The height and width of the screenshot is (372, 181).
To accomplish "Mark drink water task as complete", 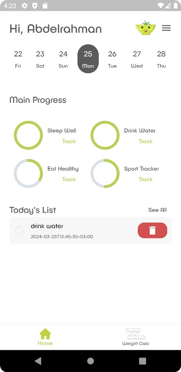I will coord(19,230).
